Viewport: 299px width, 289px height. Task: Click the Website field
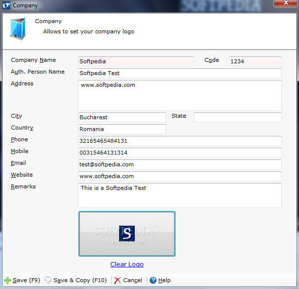pos(180,176)
